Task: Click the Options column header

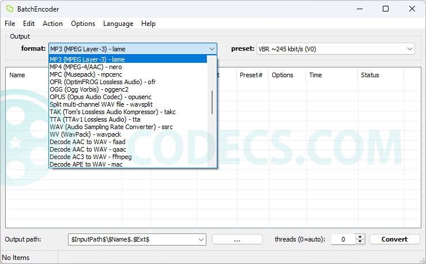Action: click(x=288, y=75)
